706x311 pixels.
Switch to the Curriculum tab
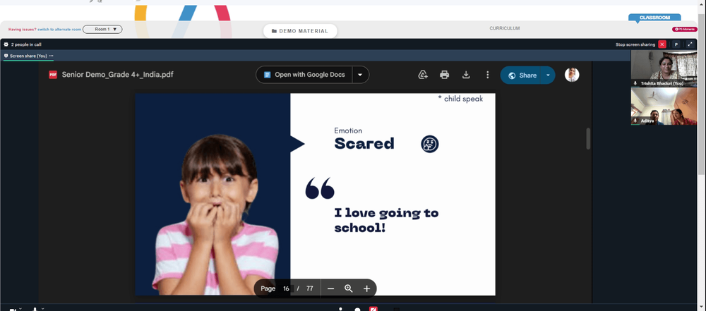(504, 28)
